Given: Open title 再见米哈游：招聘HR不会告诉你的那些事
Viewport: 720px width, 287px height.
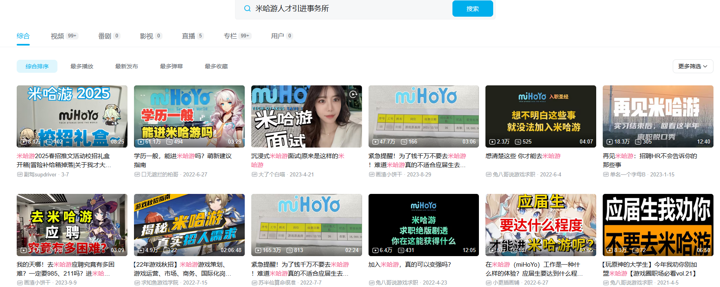Looking at the screenshot, I should click(650, 160).
